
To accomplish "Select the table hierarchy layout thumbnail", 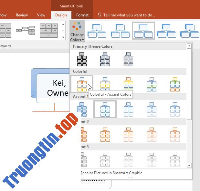I will click(x=49, y=31).
